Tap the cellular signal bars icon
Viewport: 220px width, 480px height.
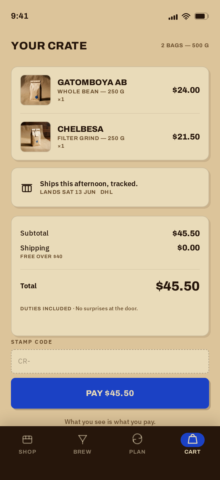(x=173, y=17)
